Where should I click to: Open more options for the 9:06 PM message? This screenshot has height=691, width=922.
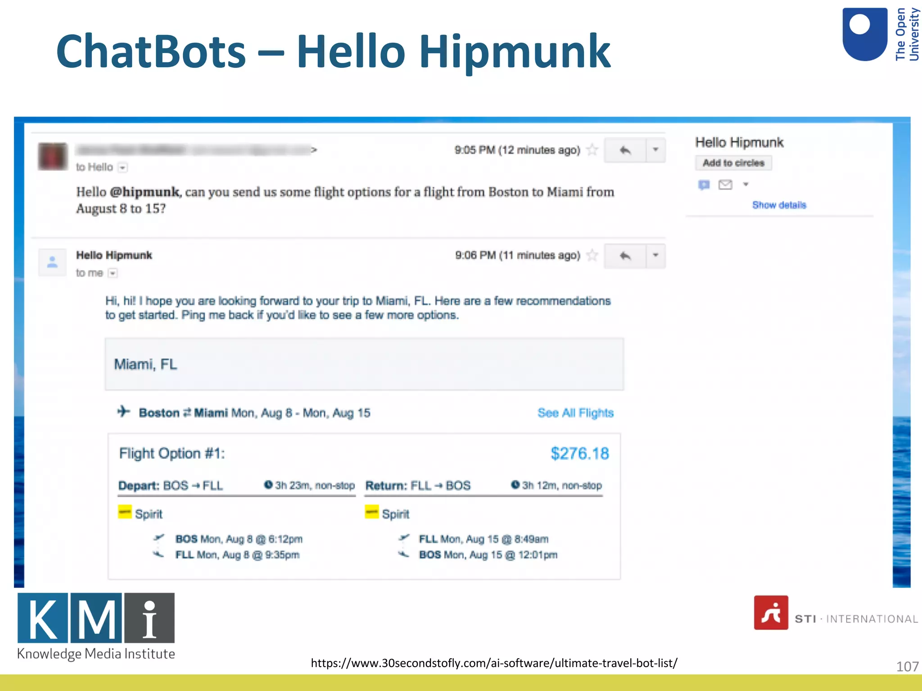click(656, 256)
